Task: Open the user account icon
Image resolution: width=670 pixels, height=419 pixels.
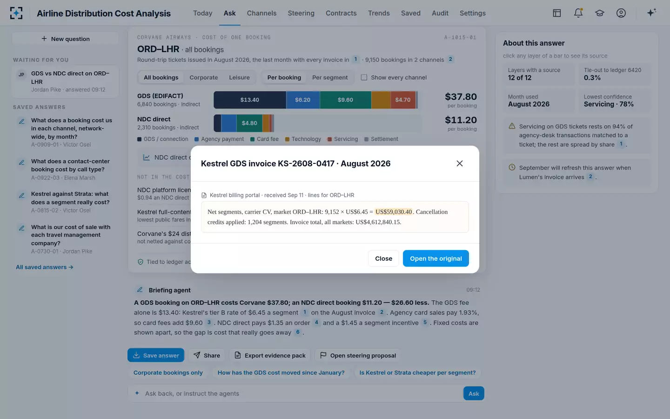Action: coord(621,13)
